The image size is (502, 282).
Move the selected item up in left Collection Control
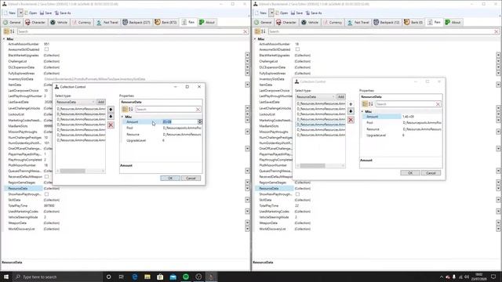pos(111,110)
